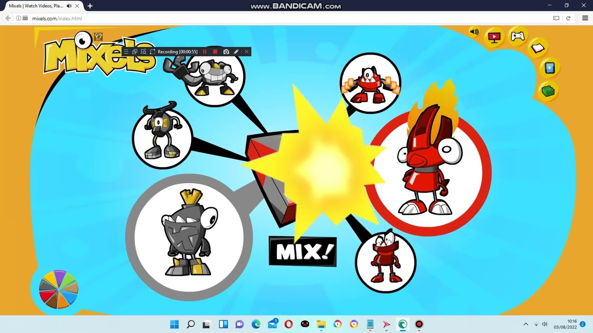The image size is (593, 333).
Task: View site information icon in address bar
Action: 19,18
